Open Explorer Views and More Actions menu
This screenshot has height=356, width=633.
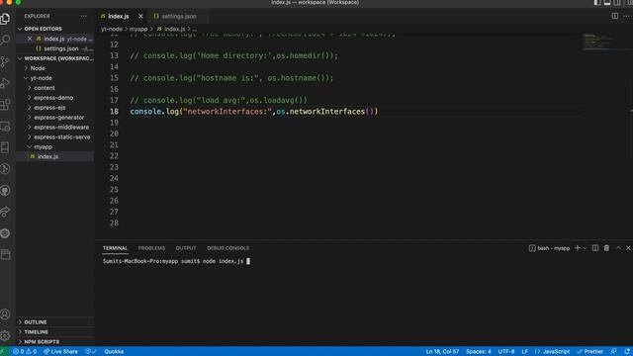click(x=83, y=16)
